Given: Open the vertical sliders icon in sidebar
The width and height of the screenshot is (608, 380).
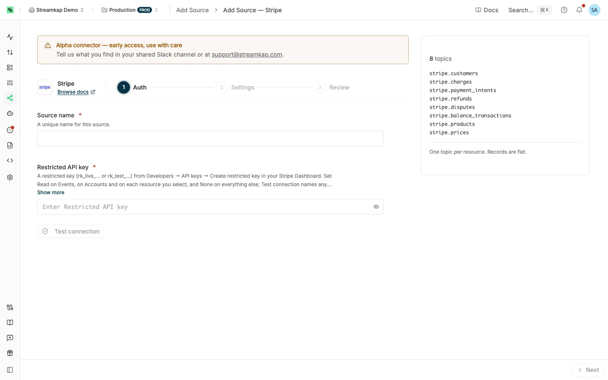Looking at the screenshot, I should 10,83.
